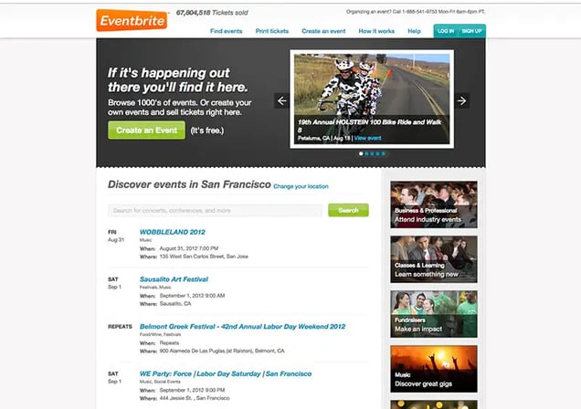Screen dimensions: 581x409
Task: Open Find events menu item
Action: coord(226,31)
